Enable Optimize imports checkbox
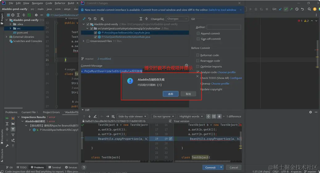The height and width of the screenshot is (173, 320). 197,67
